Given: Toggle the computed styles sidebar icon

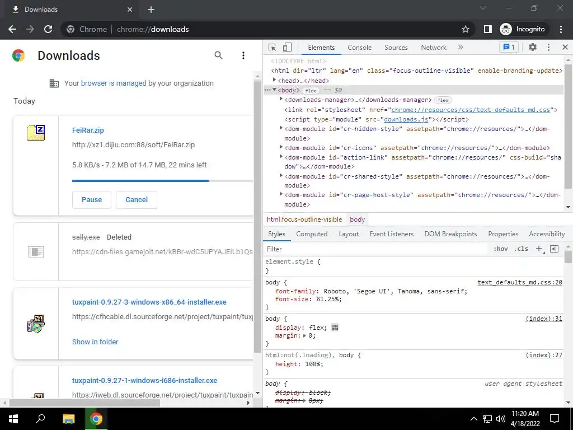Looking at the screenshot, I should point(555,249).
